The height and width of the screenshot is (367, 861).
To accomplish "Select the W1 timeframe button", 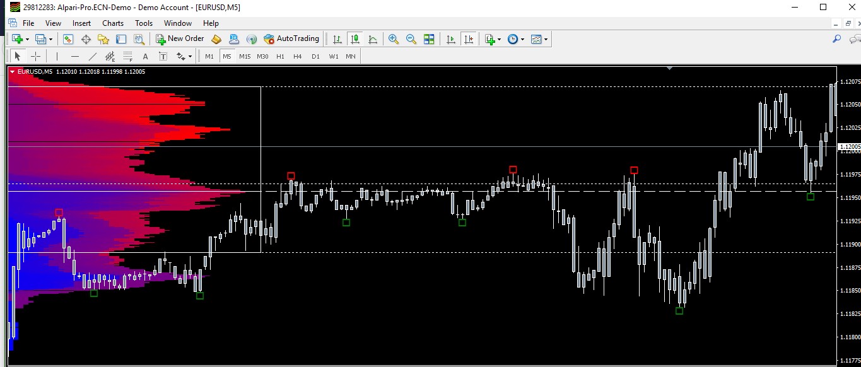I will (333, 56).
